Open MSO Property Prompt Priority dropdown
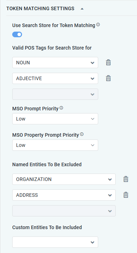The width and height of the screenshot is (137, 253). click(x=55, y=145)
